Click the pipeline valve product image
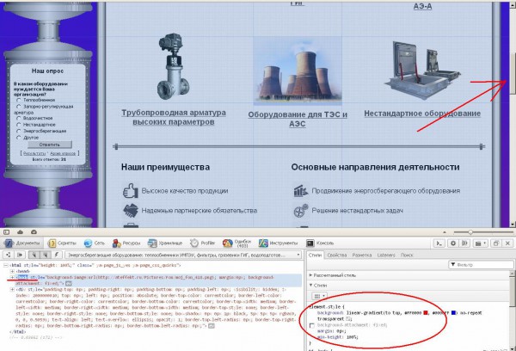 [x=174, y=66]
